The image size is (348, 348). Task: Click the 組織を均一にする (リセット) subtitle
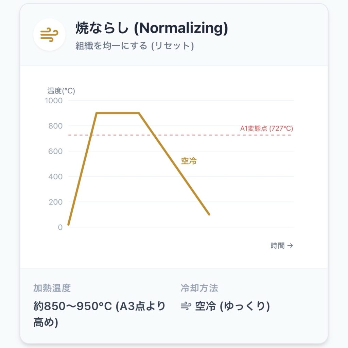[135, 46]
